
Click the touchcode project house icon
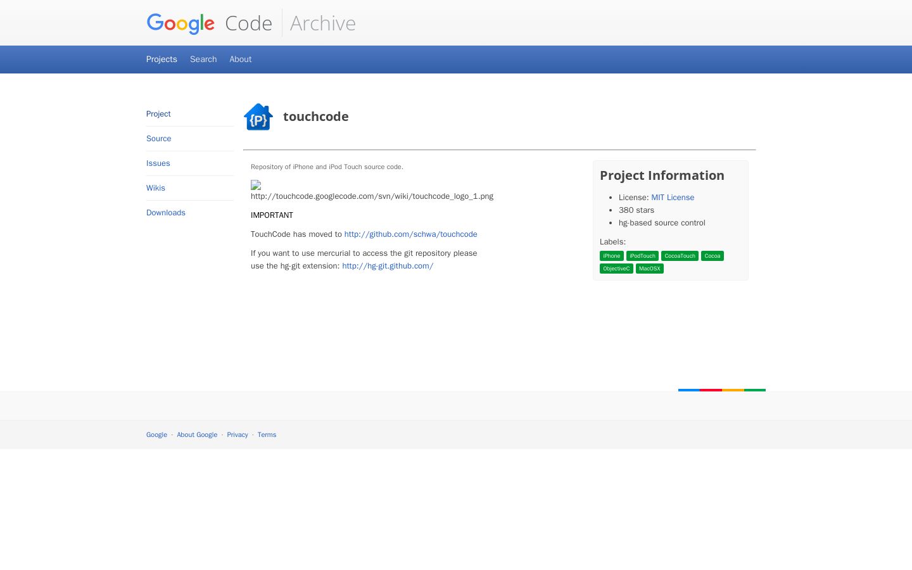pyautogui.click(x=258, y=117)
